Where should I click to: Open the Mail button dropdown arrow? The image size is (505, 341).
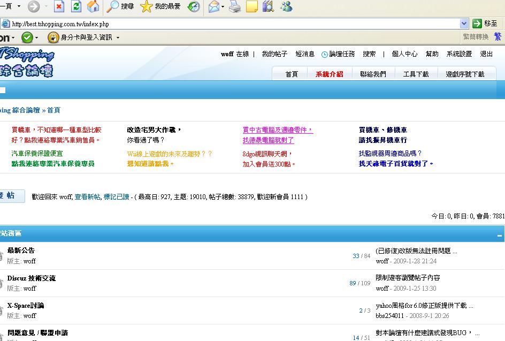pyautogui.click(x=223, y=6)
